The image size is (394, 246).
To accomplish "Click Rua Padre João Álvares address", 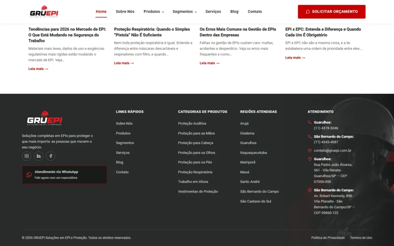I will click(x=333, y=173).
